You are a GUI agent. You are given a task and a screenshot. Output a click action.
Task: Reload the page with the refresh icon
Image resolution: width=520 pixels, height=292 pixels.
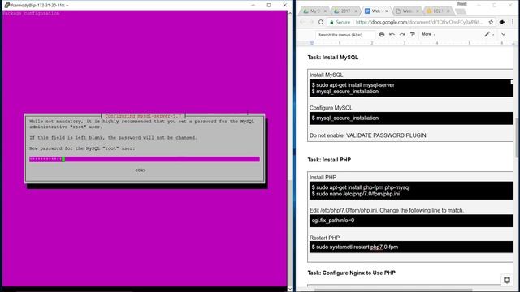click(x=321, y=22)
